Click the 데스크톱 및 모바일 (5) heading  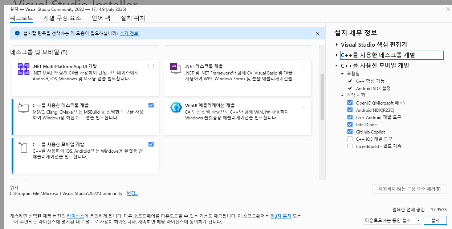point(39,52)
